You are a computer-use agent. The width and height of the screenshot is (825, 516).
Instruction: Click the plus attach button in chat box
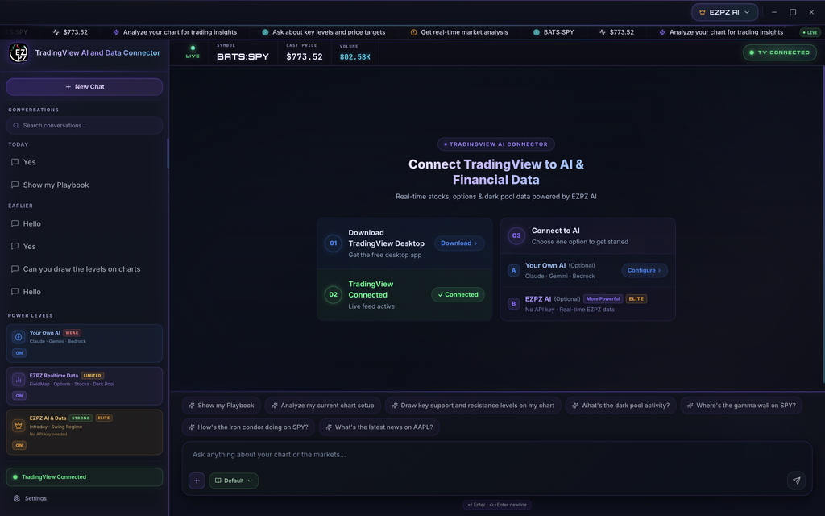(197, 481)
